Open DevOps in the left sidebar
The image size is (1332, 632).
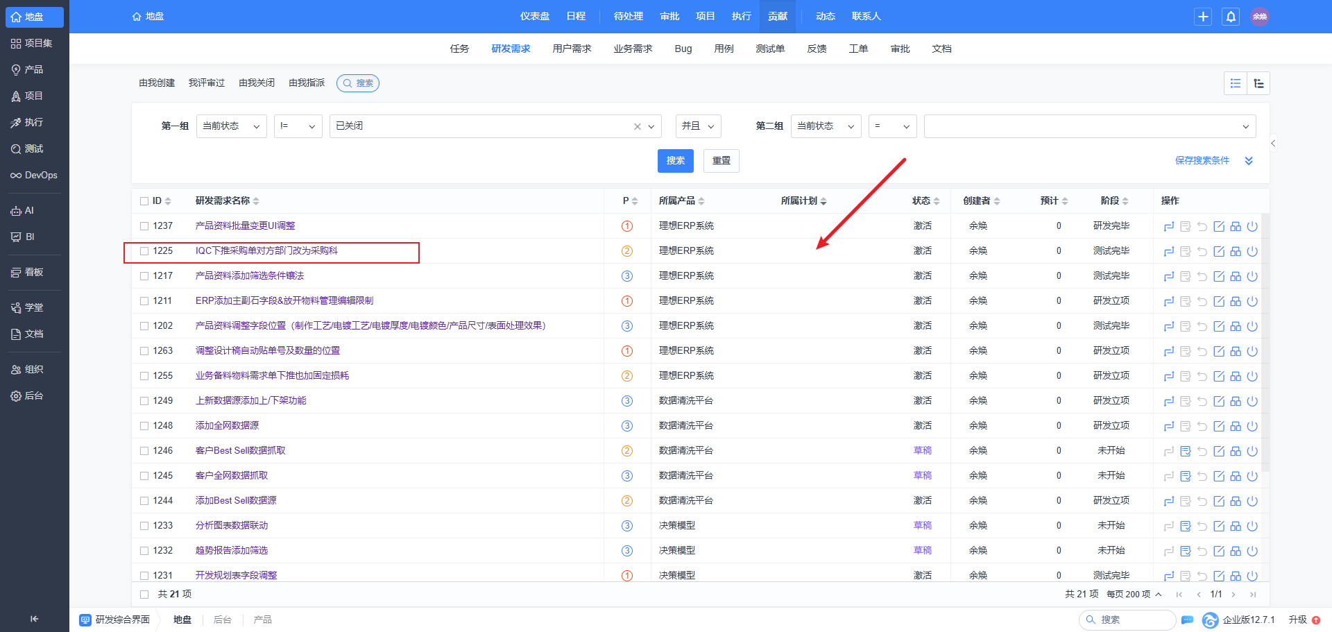[x=34, y=175]
